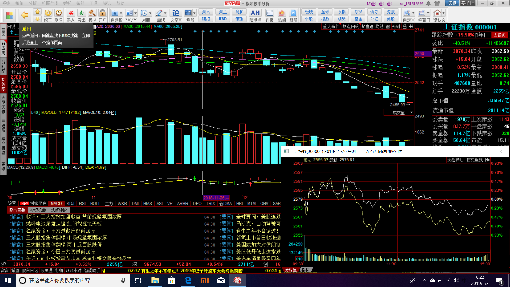The image size is (510, 287).
Task: Expand the 周期 period dropdown arrow
Action: point(150,13)
